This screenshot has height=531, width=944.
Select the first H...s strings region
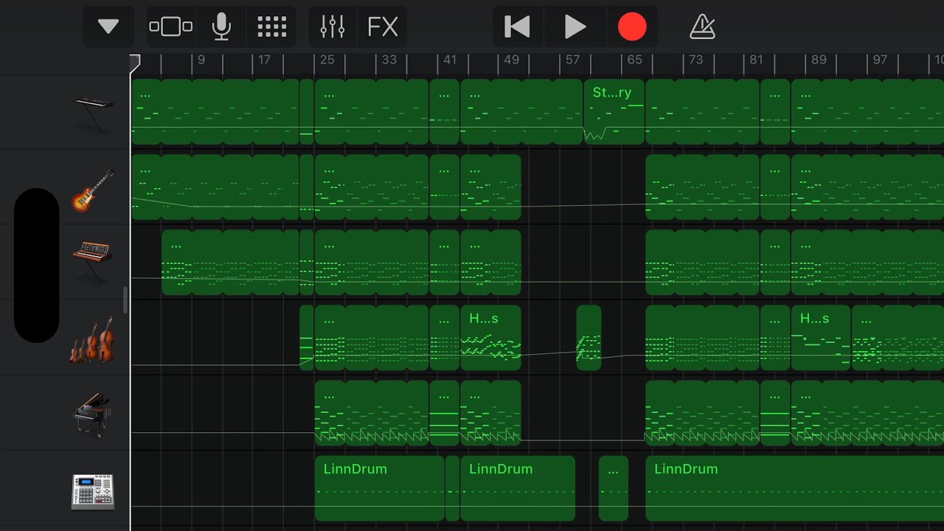pyautogui.click(x=490, y=337)
